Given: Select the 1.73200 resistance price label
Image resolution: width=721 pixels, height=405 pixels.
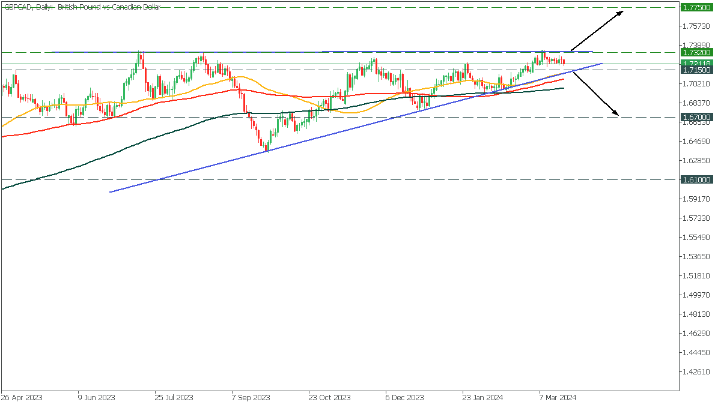Looking at the screenshot, I should pos(696,53).
